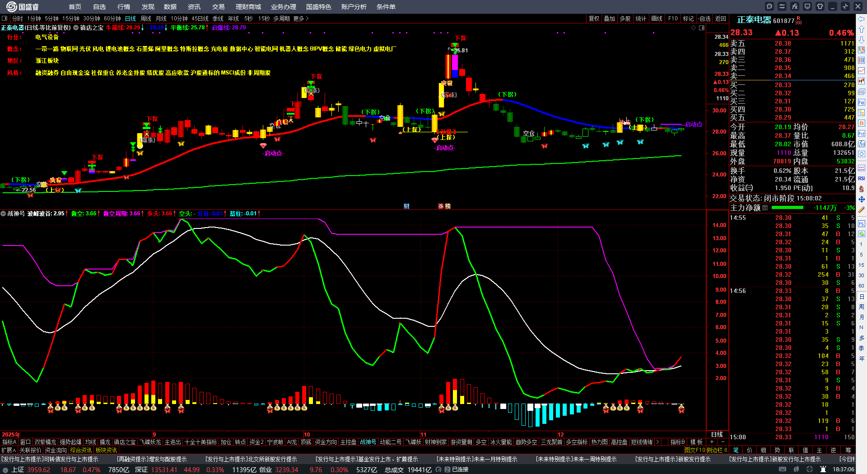This screenshot has height=474, width=867.
Task: Click the list icon next to 主力净额
Action: coord(765,208)
